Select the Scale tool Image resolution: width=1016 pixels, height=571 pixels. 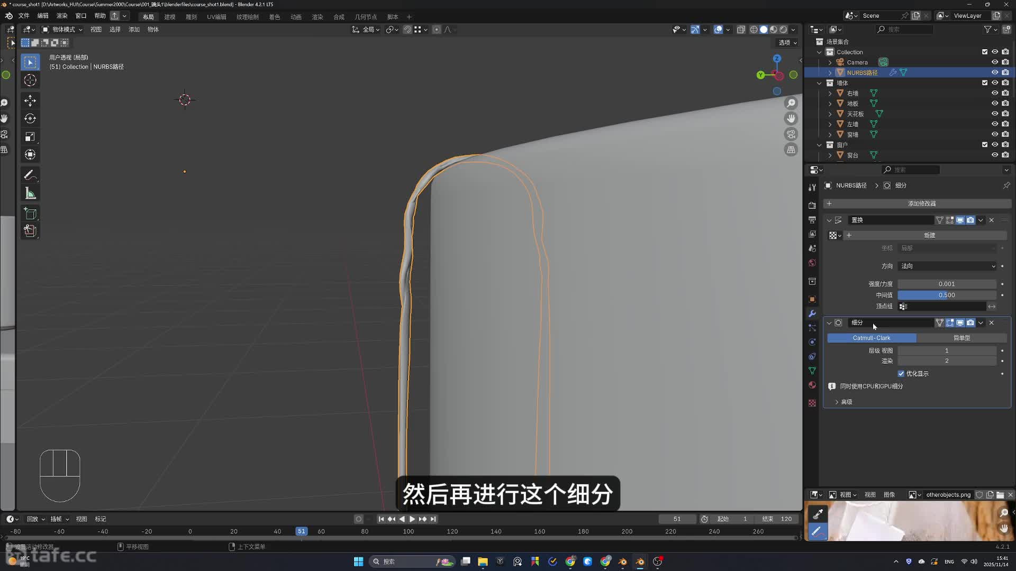(30, 136)
